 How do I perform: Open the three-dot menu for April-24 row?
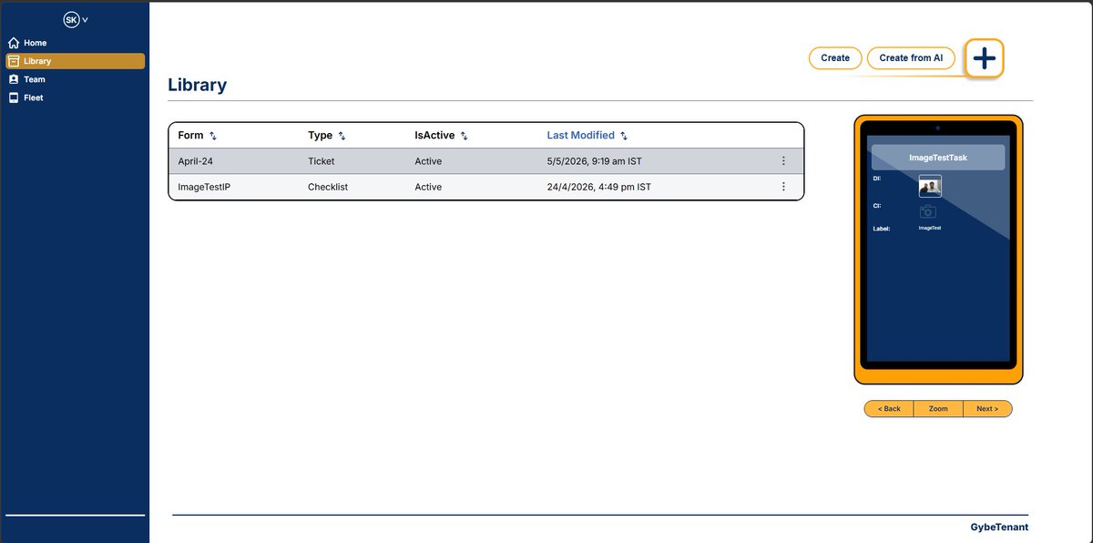click(783, 161)
